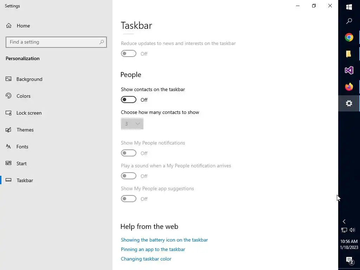This screenshot has height=270, width=360.
Task: Toggle Show My People notifications switch
Action: [129, 153]
